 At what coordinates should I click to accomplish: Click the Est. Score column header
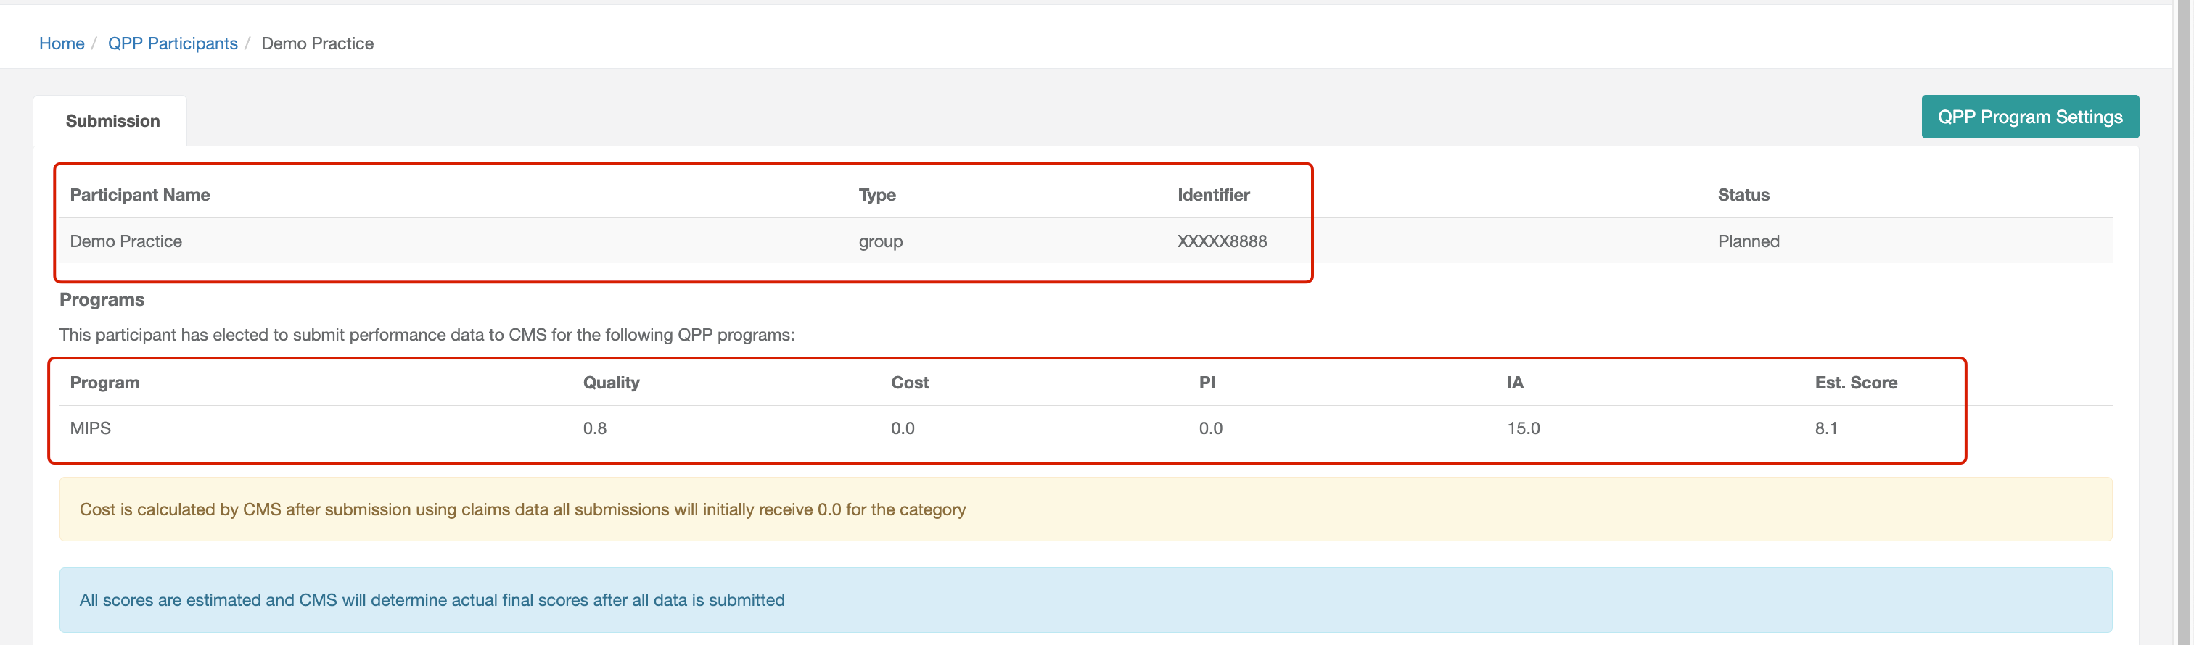click(1855, 382)
